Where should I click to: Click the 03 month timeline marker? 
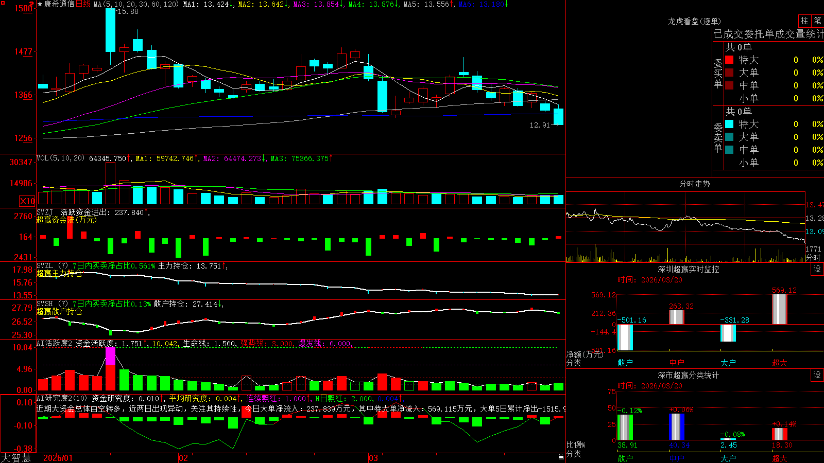pyautogui.click(x=373, y=458)
